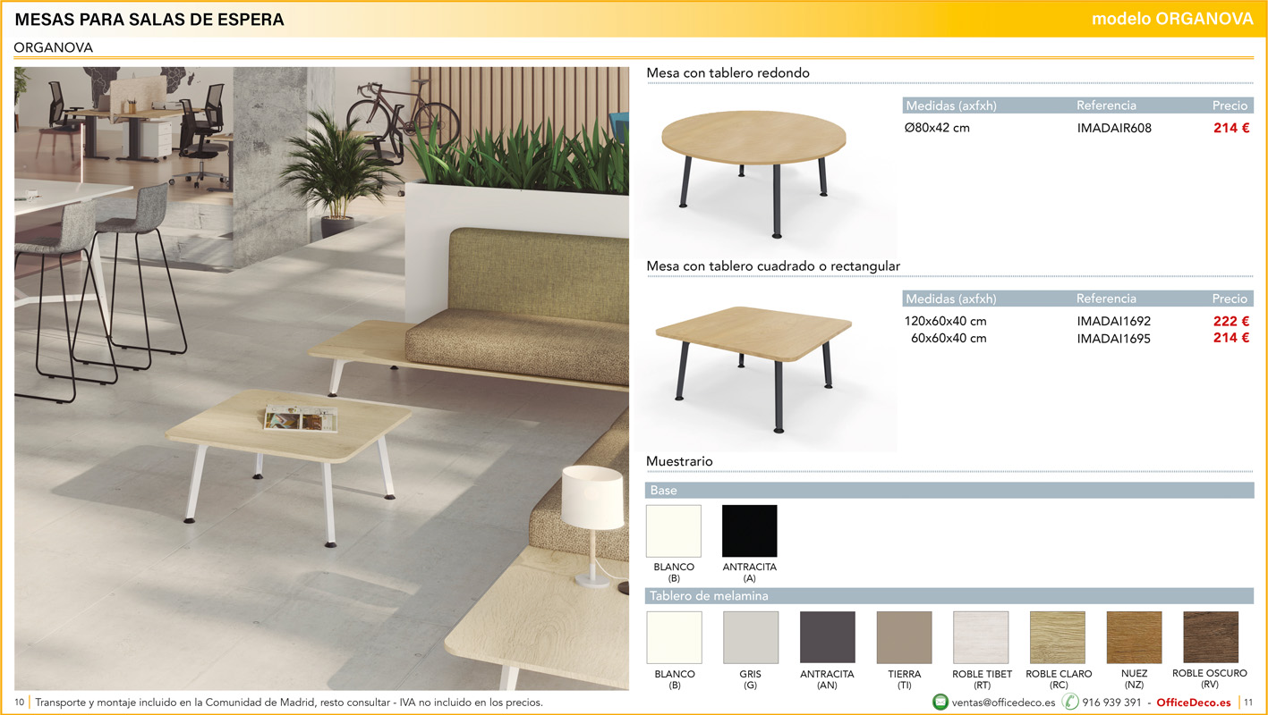Click reference IMADAI1695
The image size is (1268, 715).
[1114, 339]
